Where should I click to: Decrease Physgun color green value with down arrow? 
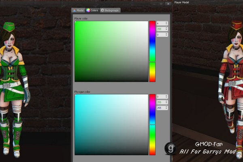pyautogui.click(x=166, y=103)
